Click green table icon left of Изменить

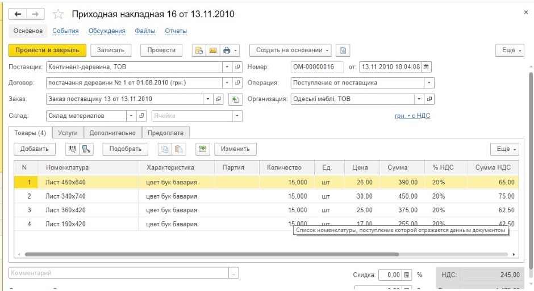click(x=203, y=149)
